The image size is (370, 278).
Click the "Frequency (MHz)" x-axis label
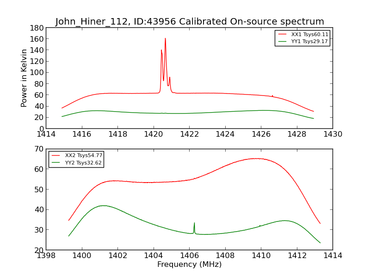190,264
